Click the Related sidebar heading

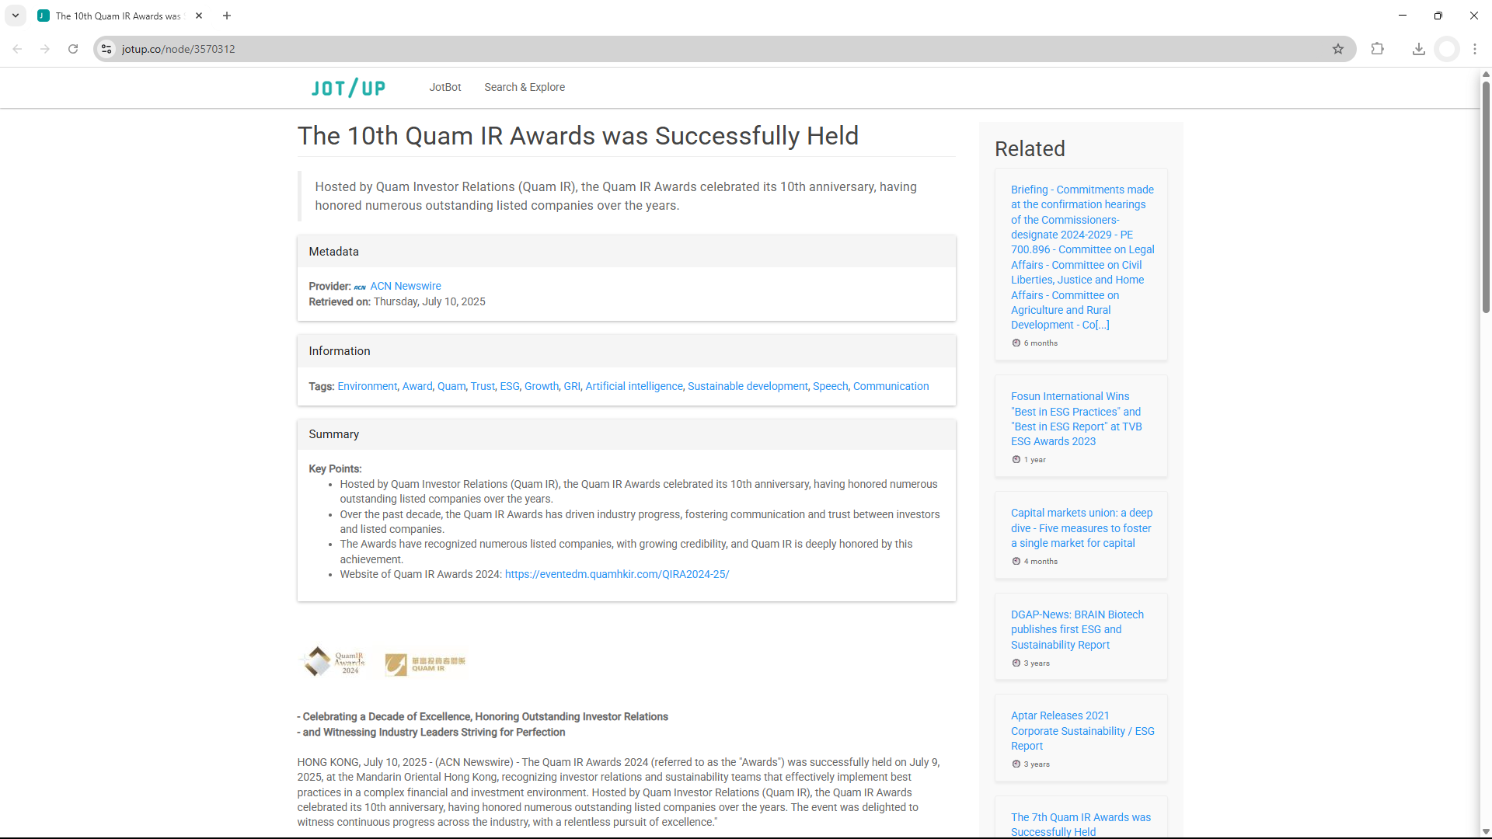[1030, 148]
